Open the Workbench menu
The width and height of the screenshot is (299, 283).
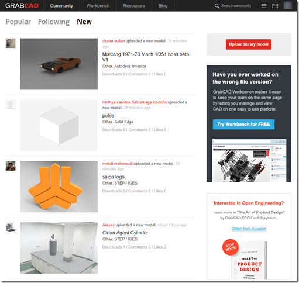pos(98,6)
